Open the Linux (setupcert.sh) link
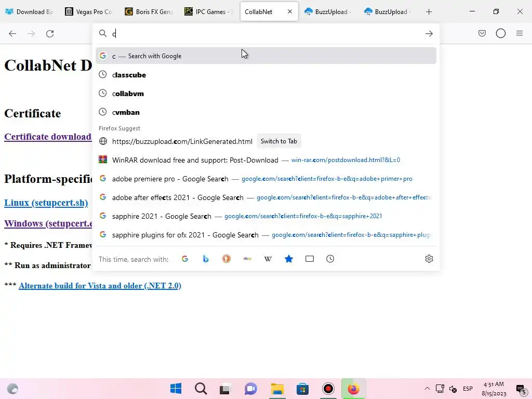Viewport: 532px width, 399px height. [46, 203]
